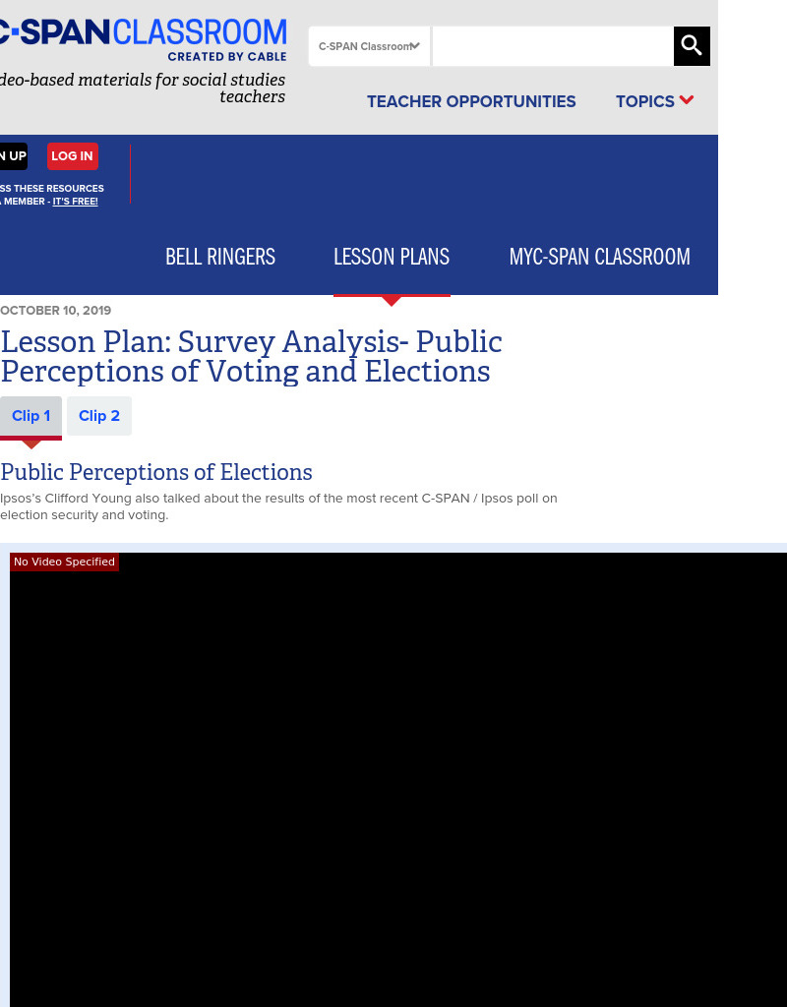Focus the search text field
The image size is (787, 1007).
(552, 46)
